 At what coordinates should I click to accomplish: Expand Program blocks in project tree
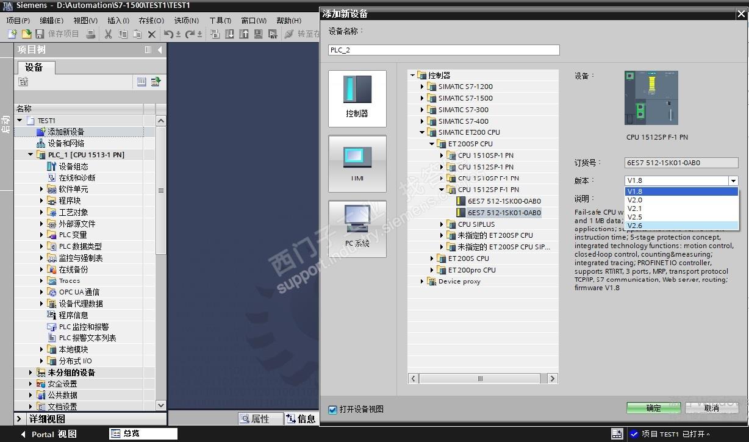pos(41,201)
